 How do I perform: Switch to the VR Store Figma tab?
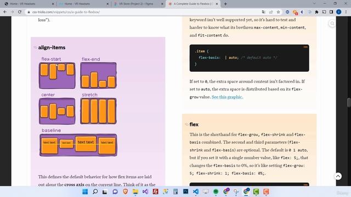(x=138, y=4)
